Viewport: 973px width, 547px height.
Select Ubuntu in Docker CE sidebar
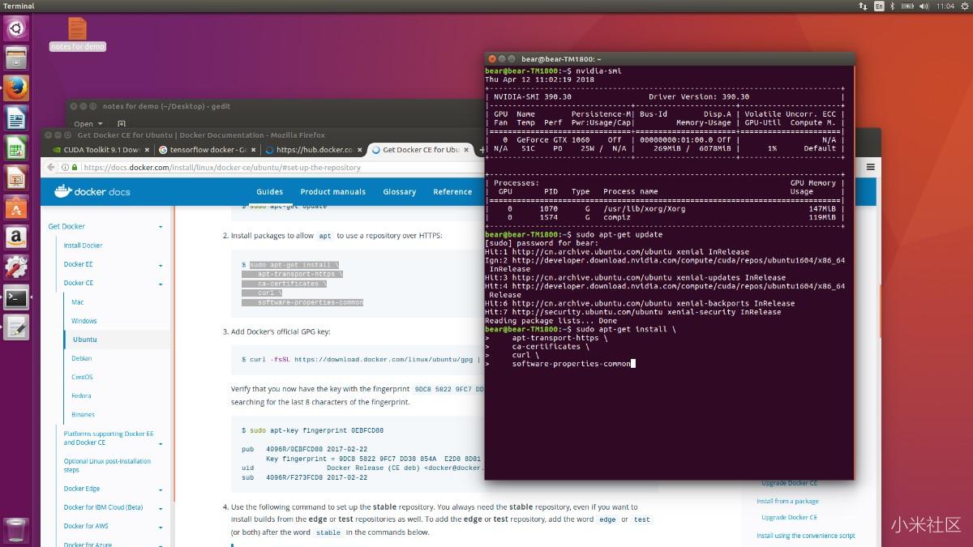point(84,340)
